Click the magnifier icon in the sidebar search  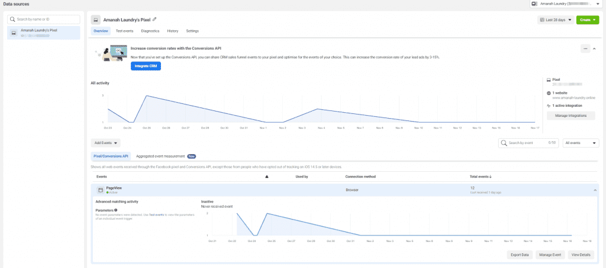click(12, 19)
